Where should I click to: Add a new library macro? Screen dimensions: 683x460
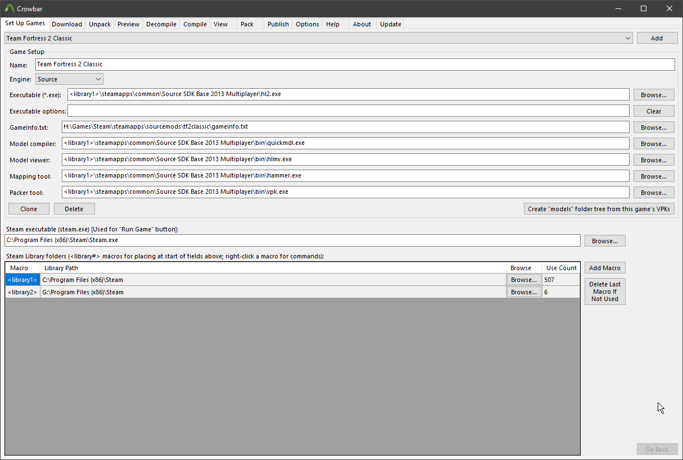click(x=605, y=268)
